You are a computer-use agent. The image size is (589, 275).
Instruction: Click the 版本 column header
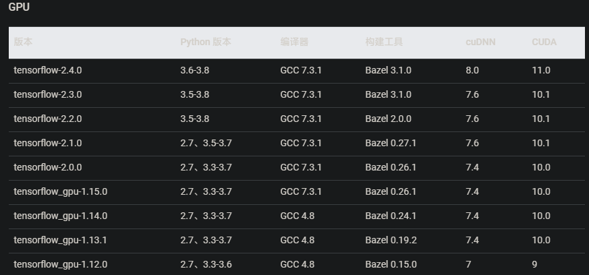tap(23, 42)
